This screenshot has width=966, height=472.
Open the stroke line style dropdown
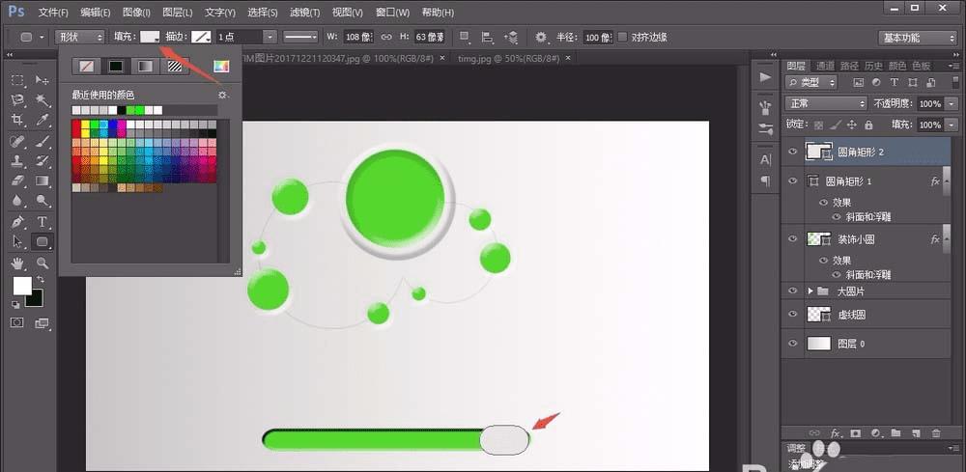300,37
